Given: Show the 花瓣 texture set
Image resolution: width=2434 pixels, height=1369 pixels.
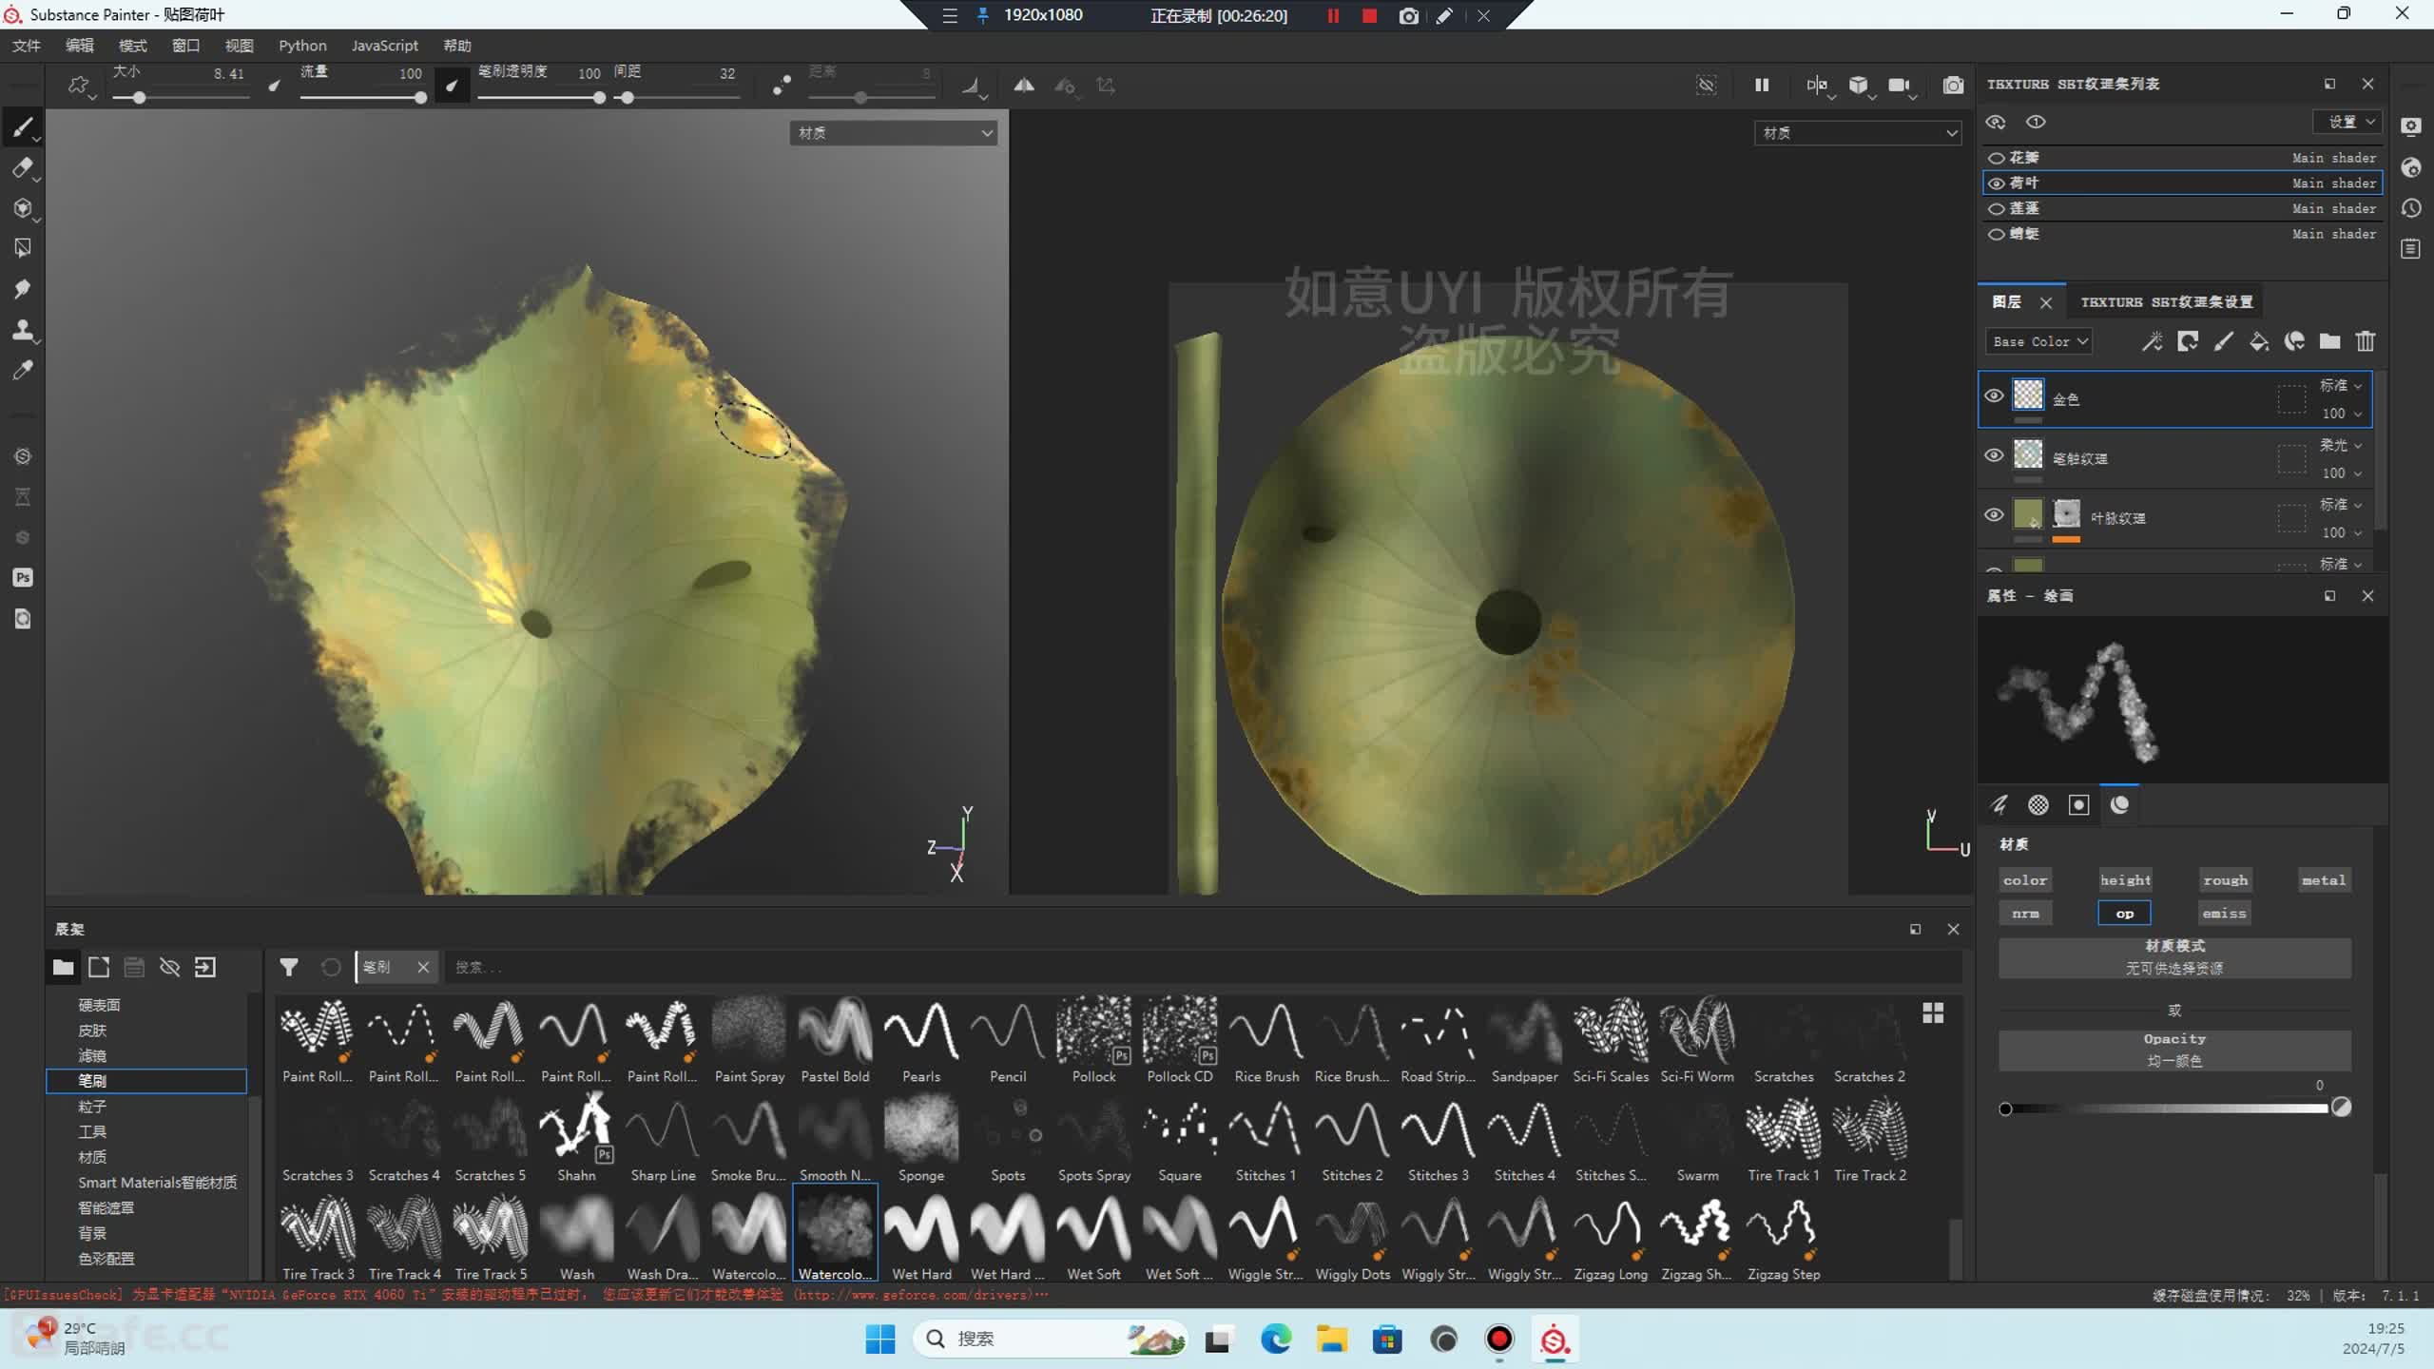Looking at the screenshot, I should click(x=1997, y=158).
